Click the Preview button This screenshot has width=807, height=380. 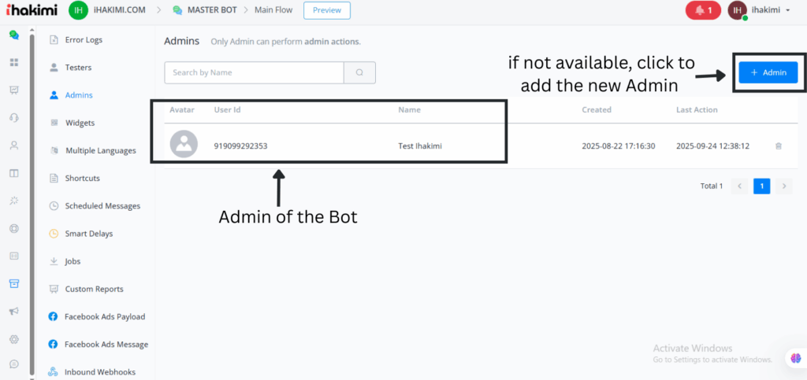pos(326,10)
